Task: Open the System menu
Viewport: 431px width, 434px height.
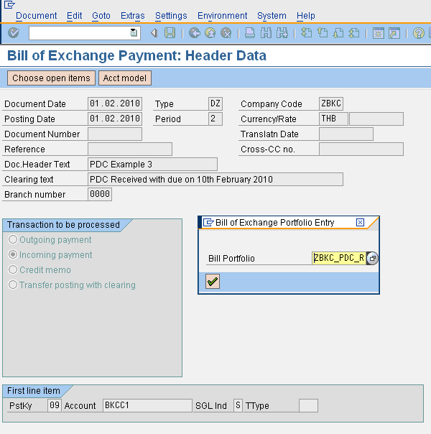Action: click(x=272, y=16)
